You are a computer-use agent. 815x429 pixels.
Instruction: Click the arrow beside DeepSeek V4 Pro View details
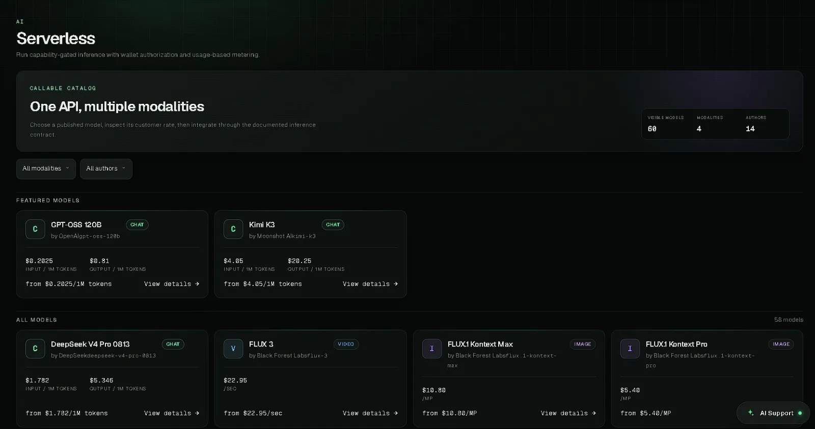coord(197,413)
